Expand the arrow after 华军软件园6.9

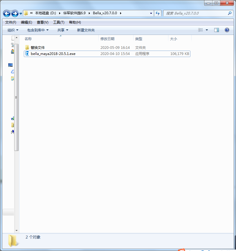click(89, 13)
